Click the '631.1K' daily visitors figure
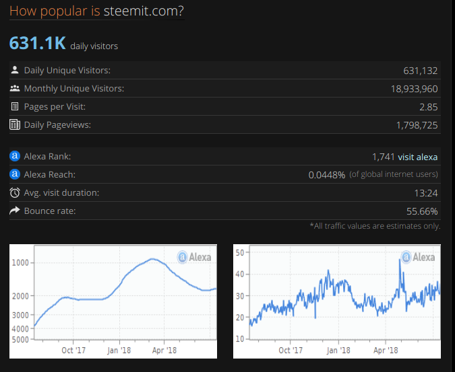 point(38,43)
